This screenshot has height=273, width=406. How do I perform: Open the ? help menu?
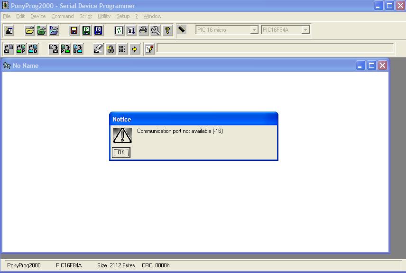(x=137, y=16)
